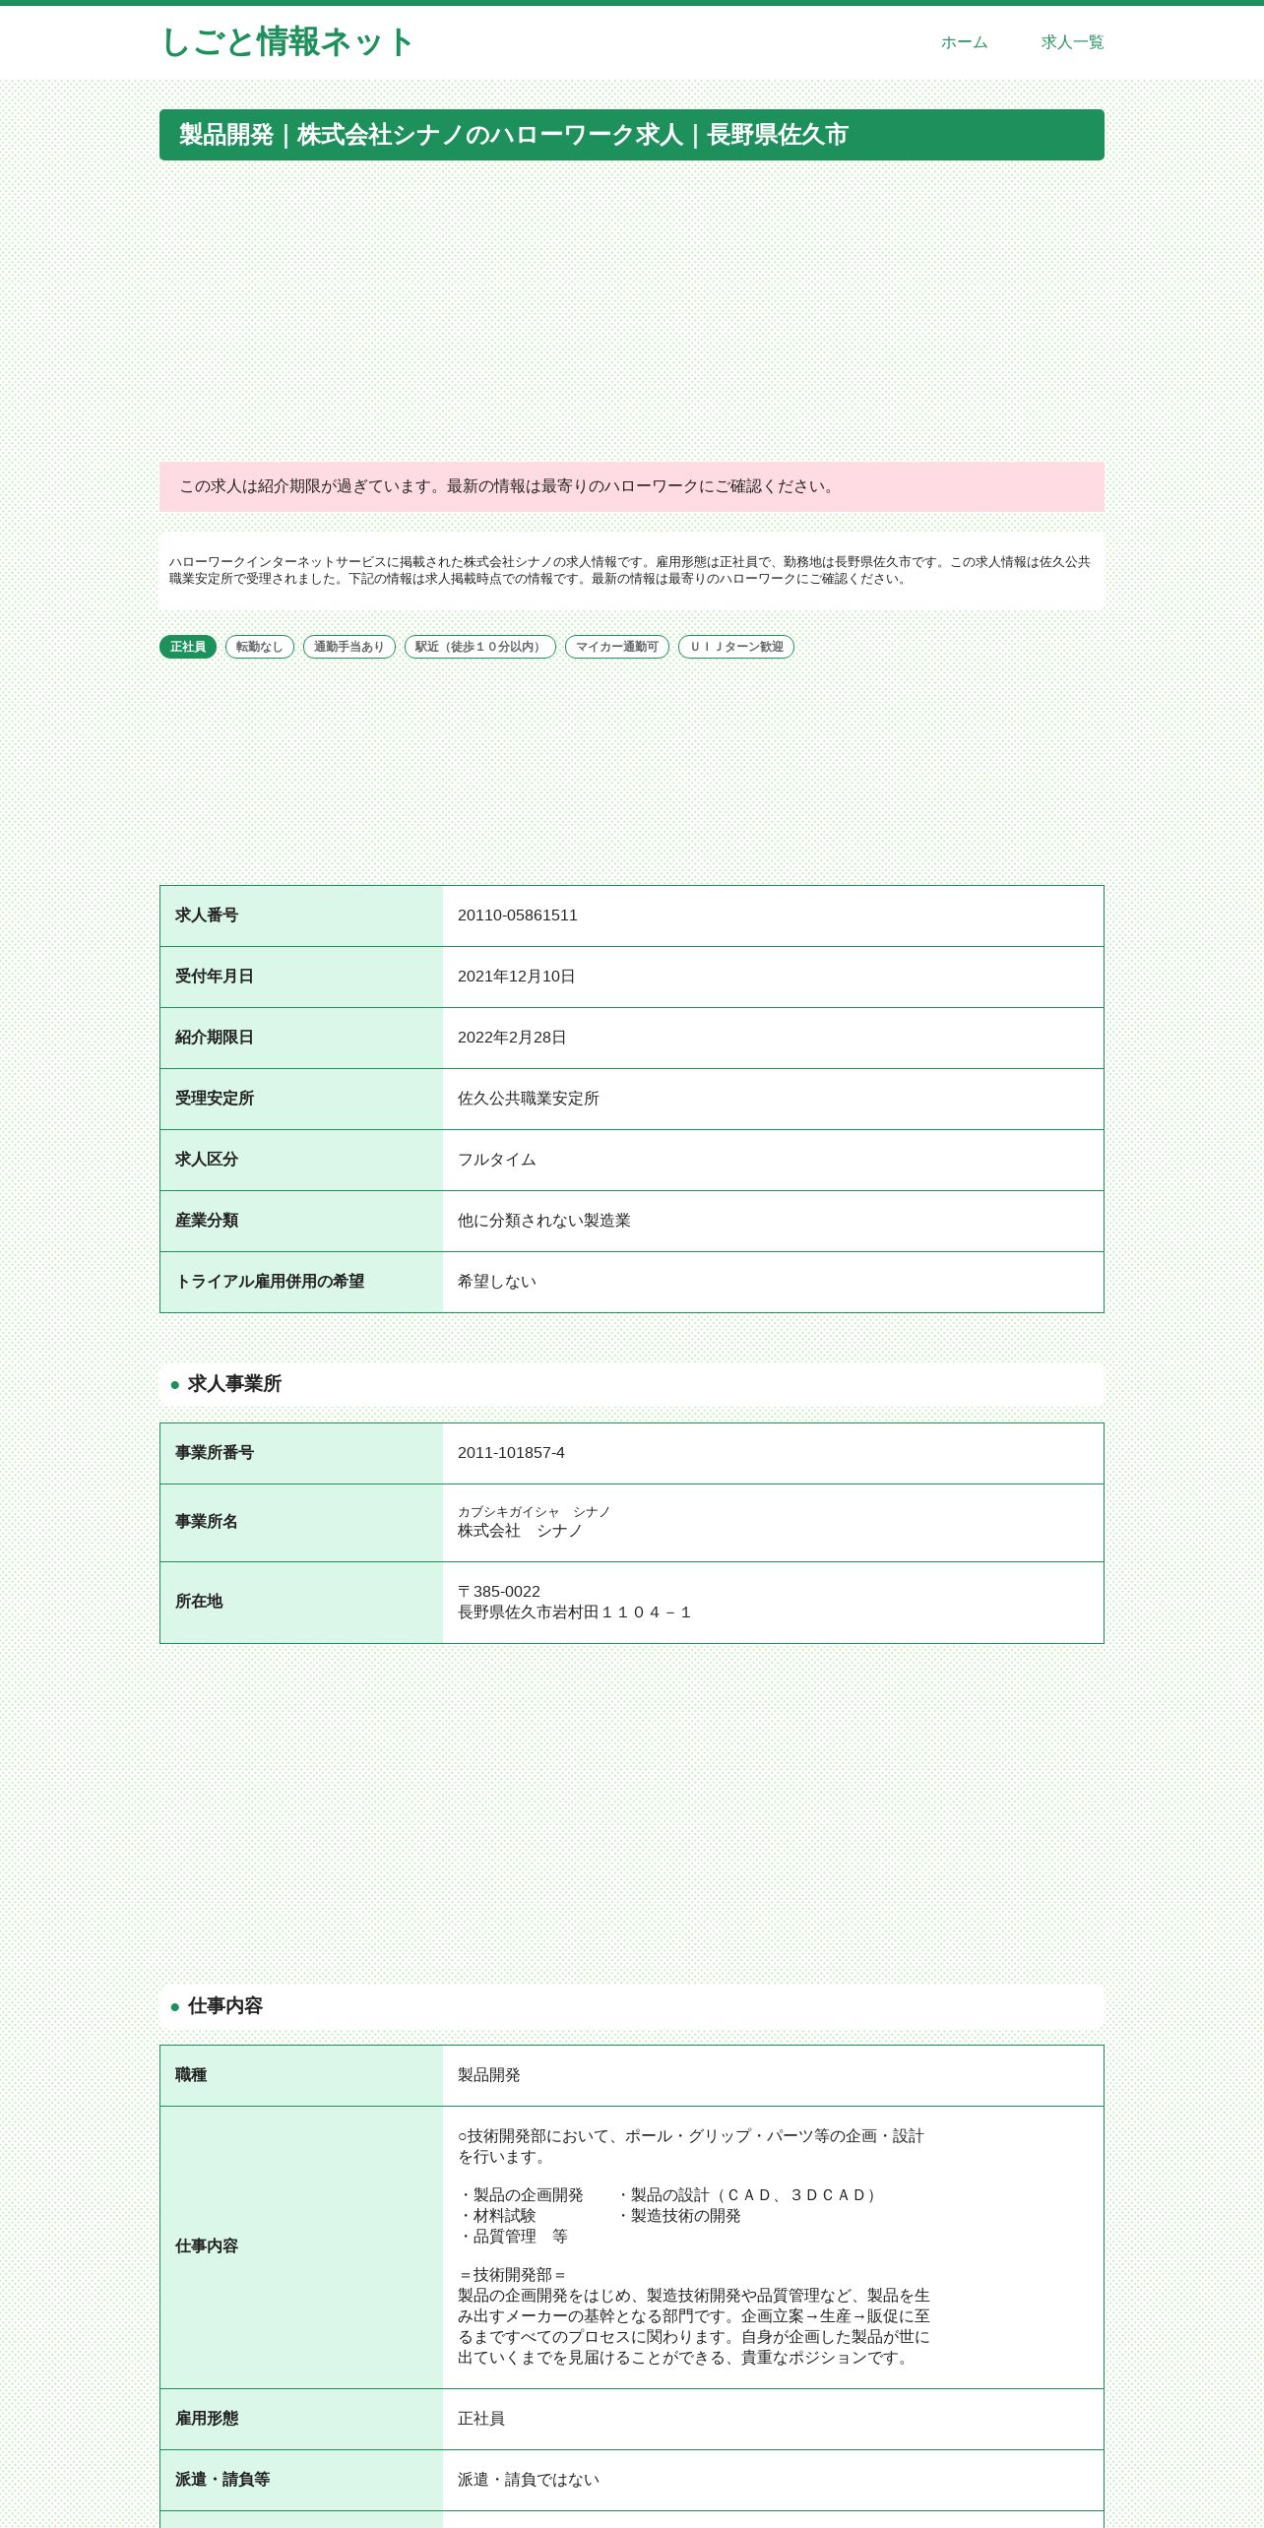
Task: Click the 転勤なし tag
Action: tap(260, 647)
